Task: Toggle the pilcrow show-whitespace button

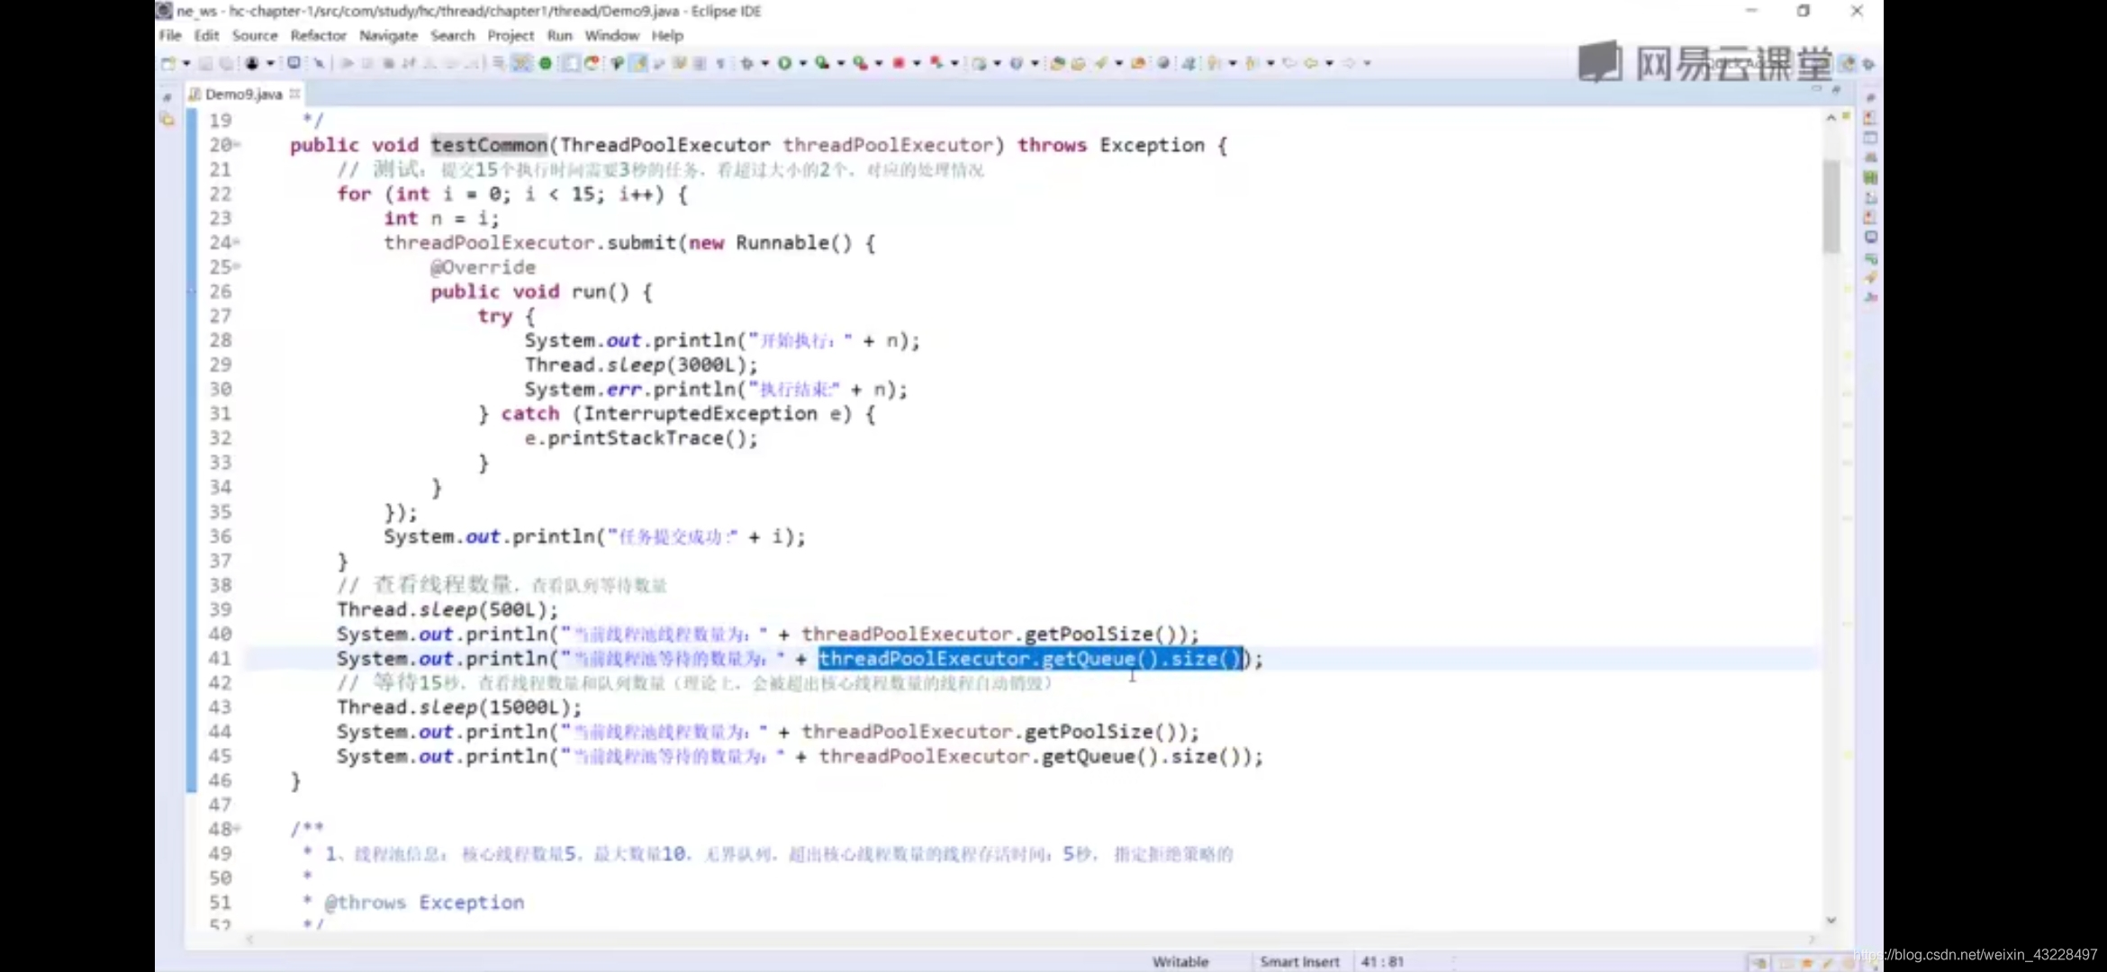Action: 720,63
